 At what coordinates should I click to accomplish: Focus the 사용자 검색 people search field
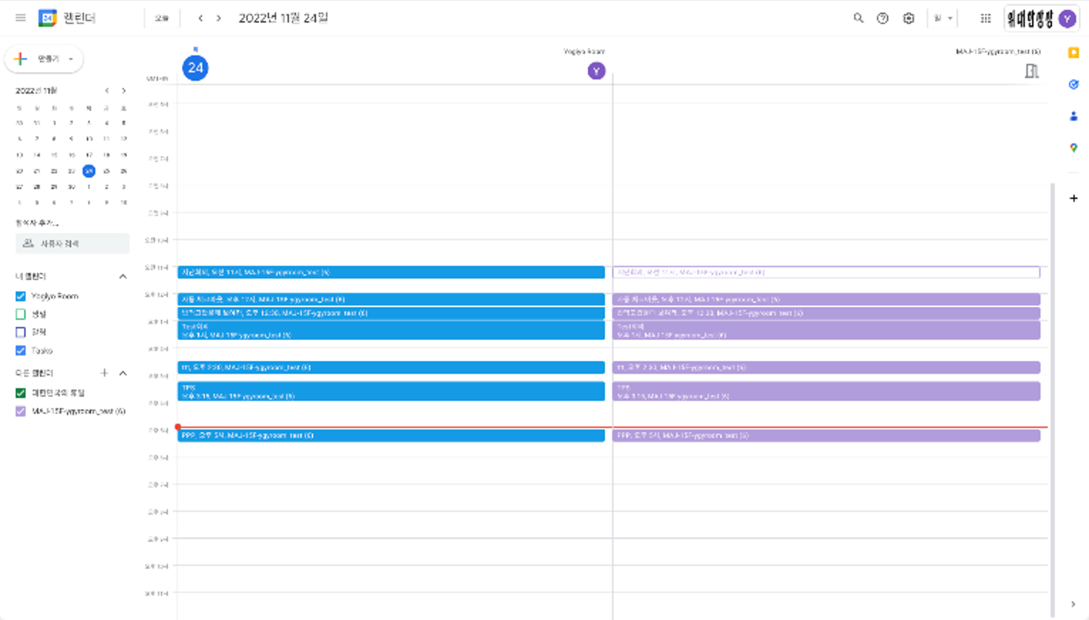pyautogui.click(x=72, y=243)
